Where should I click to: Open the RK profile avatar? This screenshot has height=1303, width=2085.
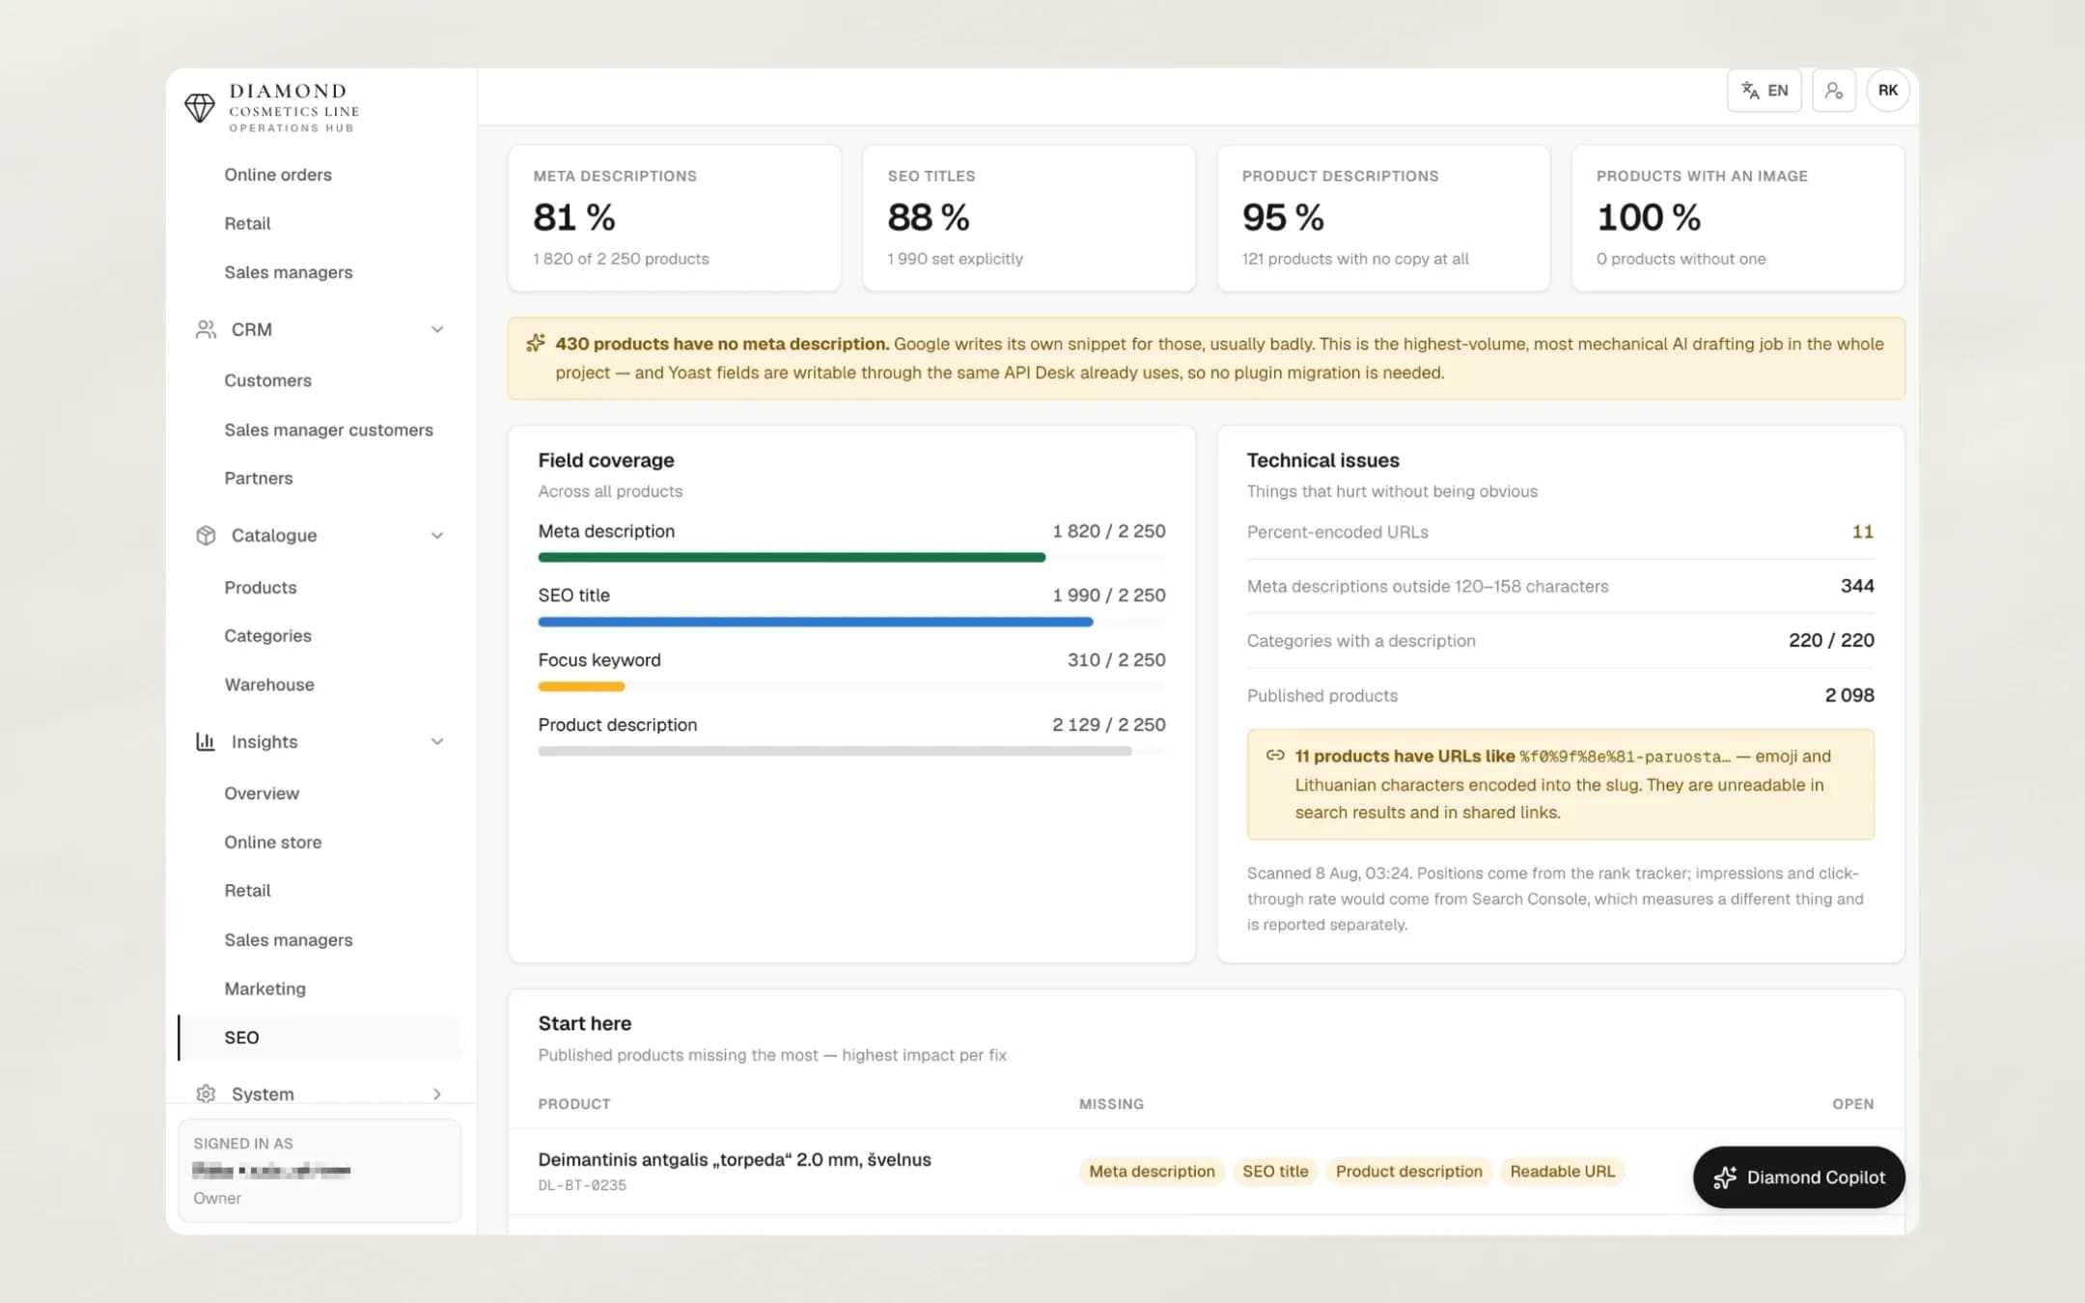click(1887, 91)
